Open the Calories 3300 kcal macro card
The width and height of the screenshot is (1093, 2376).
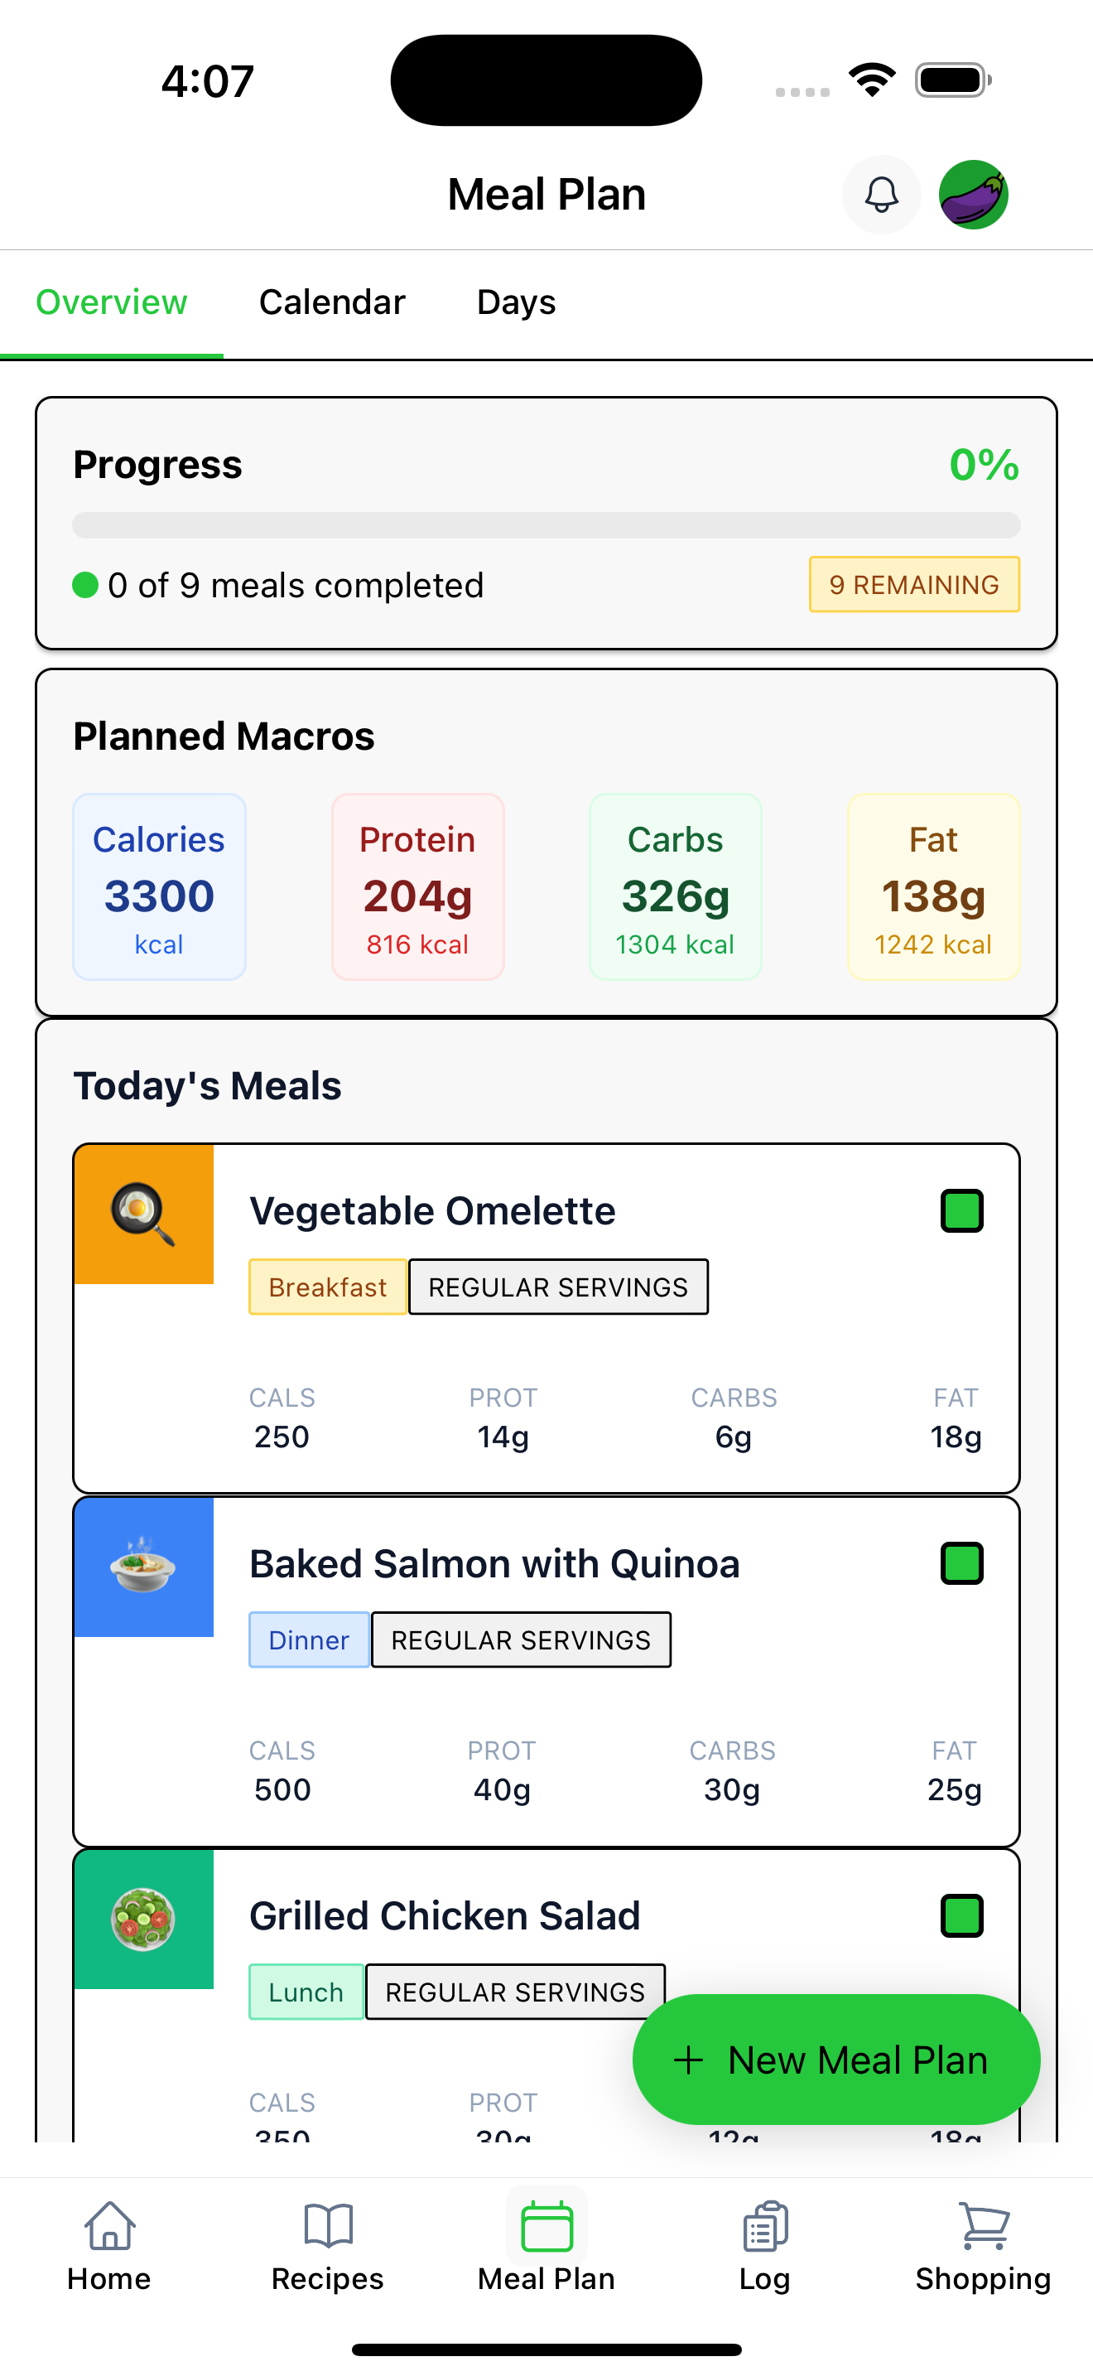(x=160, y=886)
